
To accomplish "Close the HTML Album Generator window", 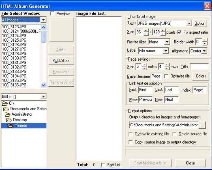I will pyautogui.click(x=207, y=6).
